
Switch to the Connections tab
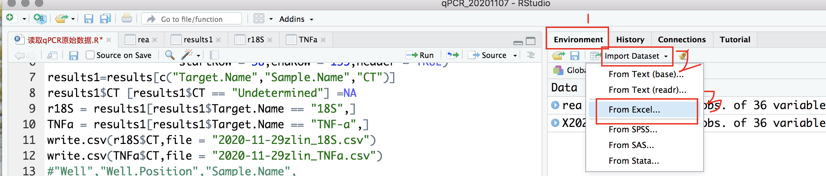(682, 40)
